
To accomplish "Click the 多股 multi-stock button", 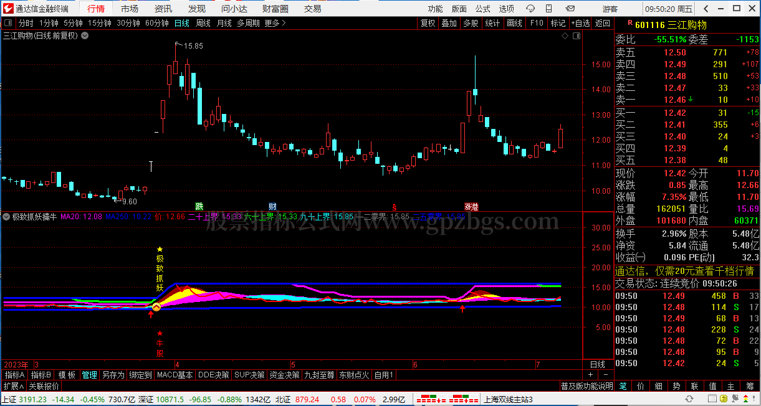I will click(471, 23).
